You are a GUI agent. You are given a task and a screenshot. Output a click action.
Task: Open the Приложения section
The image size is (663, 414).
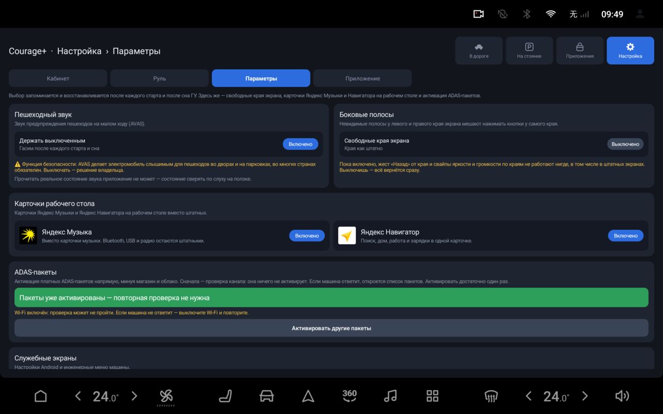(x=580, y=51)
